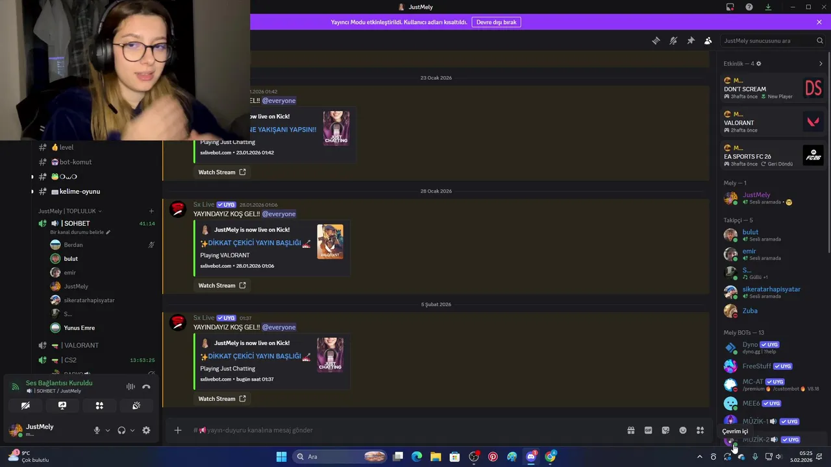
Task: Open pinned messages pin icon
Action: 691,40
